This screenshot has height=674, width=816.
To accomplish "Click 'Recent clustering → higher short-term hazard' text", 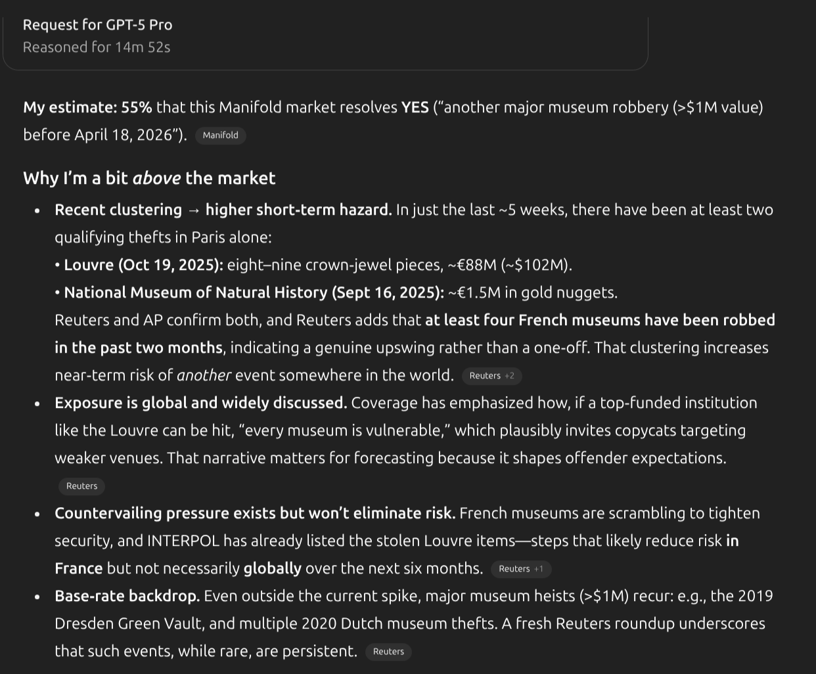I will point(223,210).
